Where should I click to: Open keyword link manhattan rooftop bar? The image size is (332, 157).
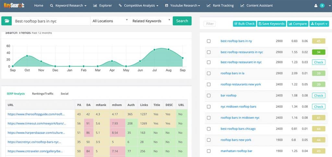(x=236, y=151)
